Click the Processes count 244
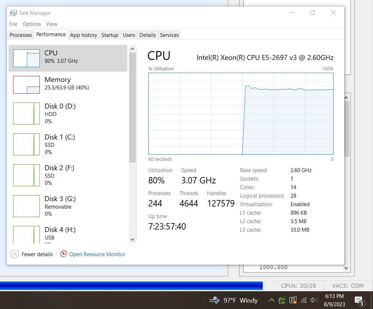Screen dimensions: 373x309 point(155,203)
